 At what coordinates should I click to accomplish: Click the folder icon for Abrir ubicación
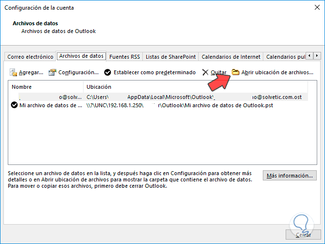tap(236, 72)
